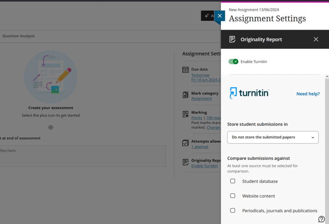Close the Originality Report panel
The image size is (329, 224).
[x=316, y=39]
